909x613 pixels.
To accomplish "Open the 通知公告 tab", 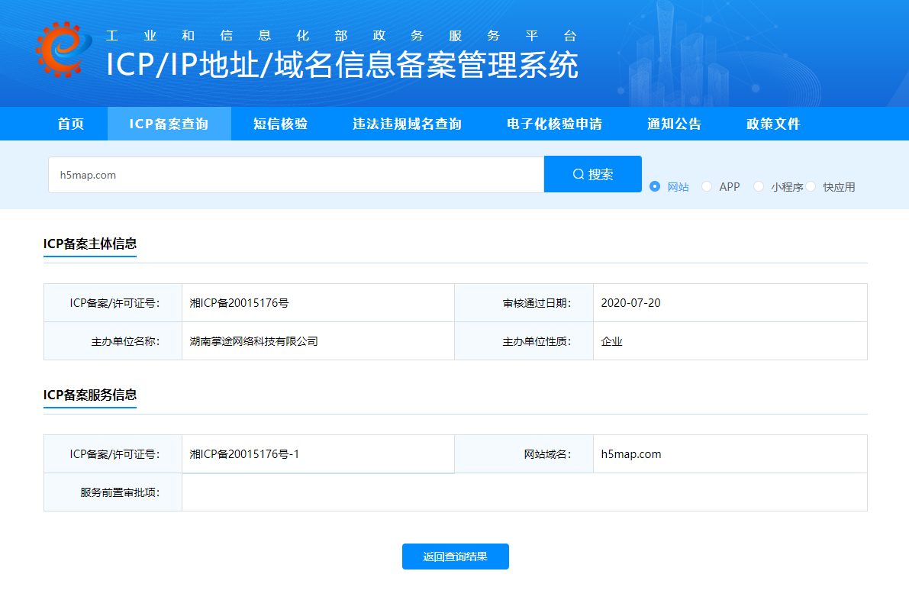I will tap(674, 124).
